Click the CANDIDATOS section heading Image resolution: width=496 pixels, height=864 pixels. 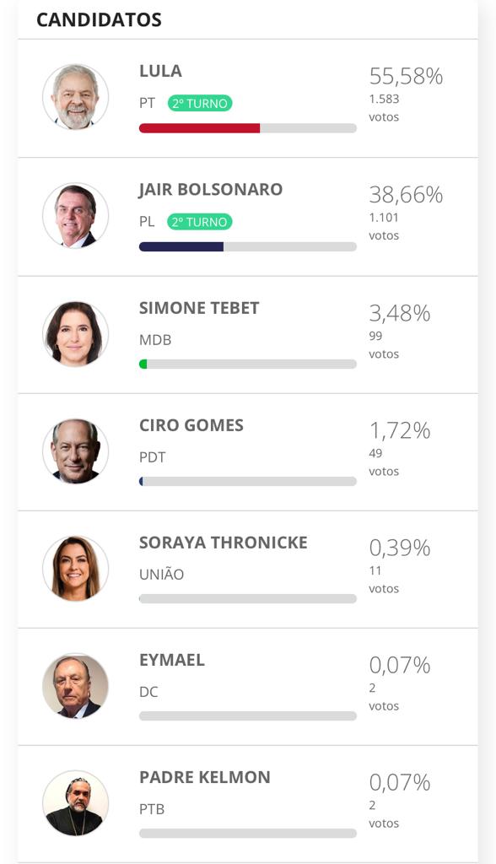tap(99, 20)
